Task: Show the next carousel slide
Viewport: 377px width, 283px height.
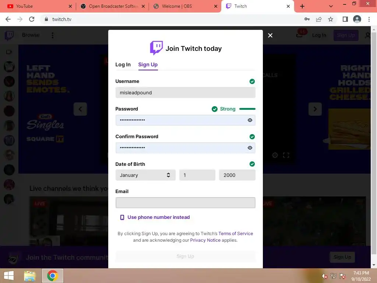Action: (x=315, y=109)
